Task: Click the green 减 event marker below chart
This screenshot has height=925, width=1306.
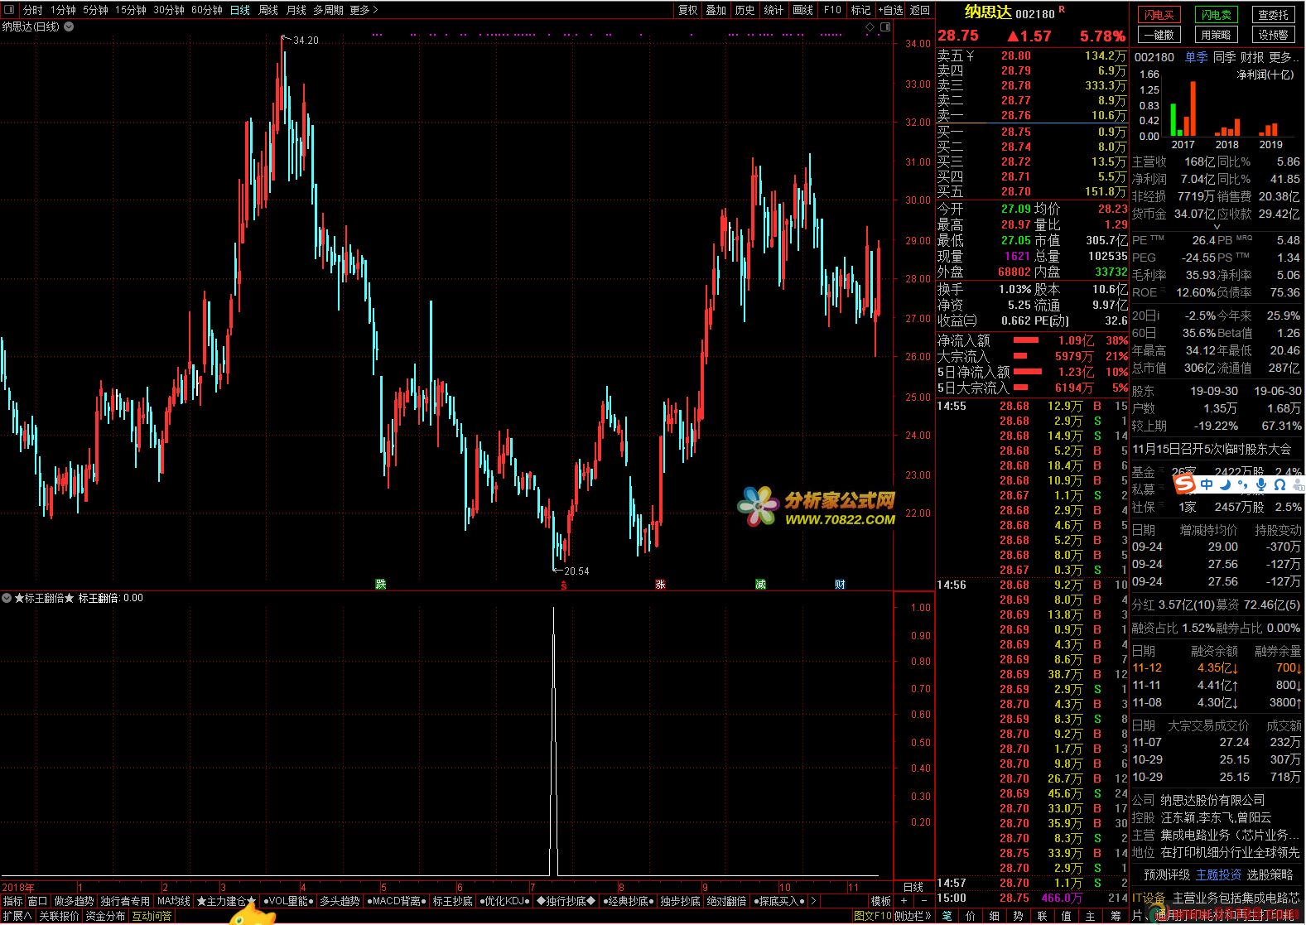Action: tap(760, 584)
